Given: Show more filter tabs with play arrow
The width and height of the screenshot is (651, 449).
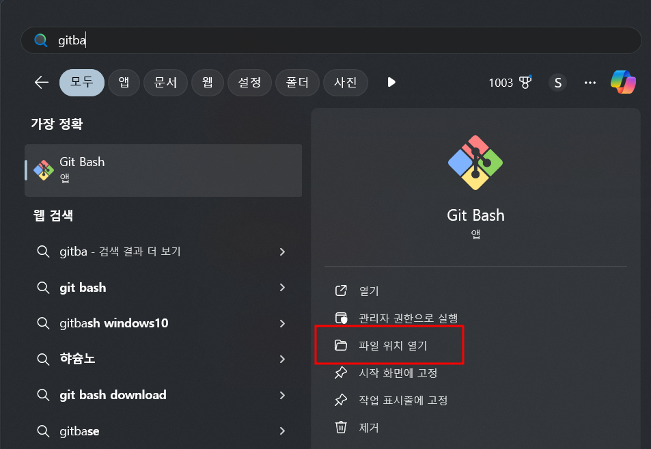Looking at the screenshot, I should (391, 82).
